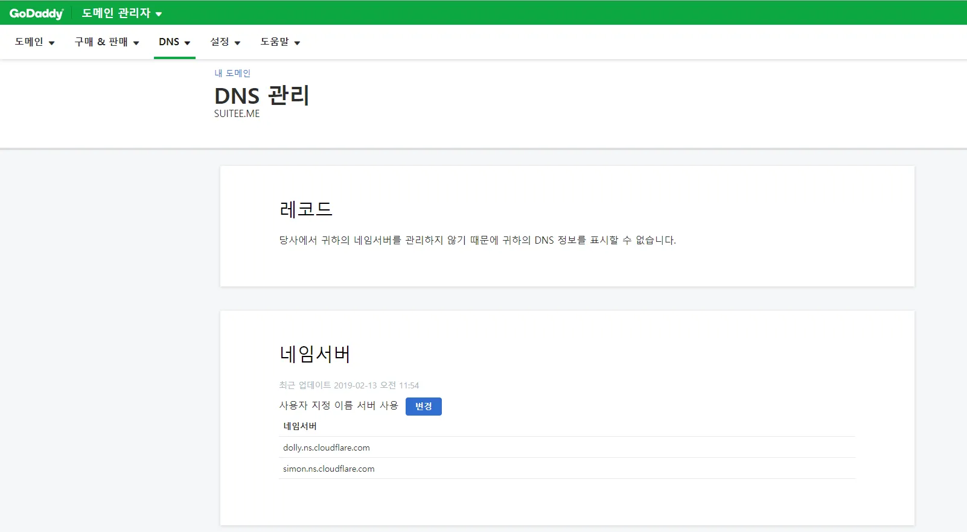Click the arrow beside 도메인 관리자

coord(159,14)
